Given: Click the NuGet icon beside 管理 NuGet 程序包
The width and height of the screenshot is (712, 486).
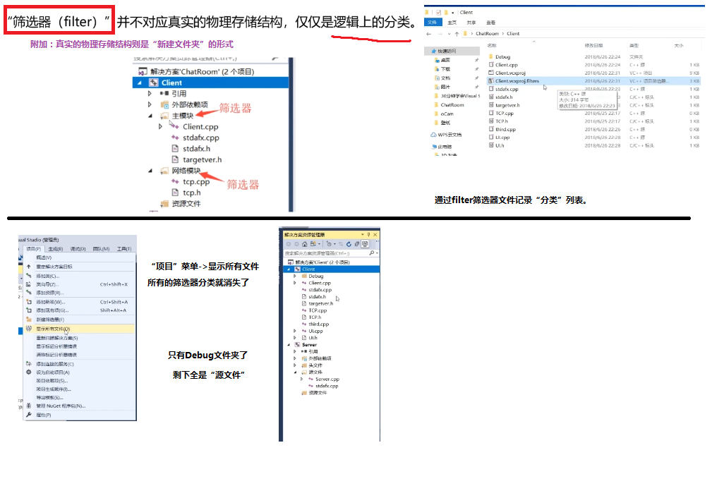Looking at the screenshot, I should click(28, 405).
